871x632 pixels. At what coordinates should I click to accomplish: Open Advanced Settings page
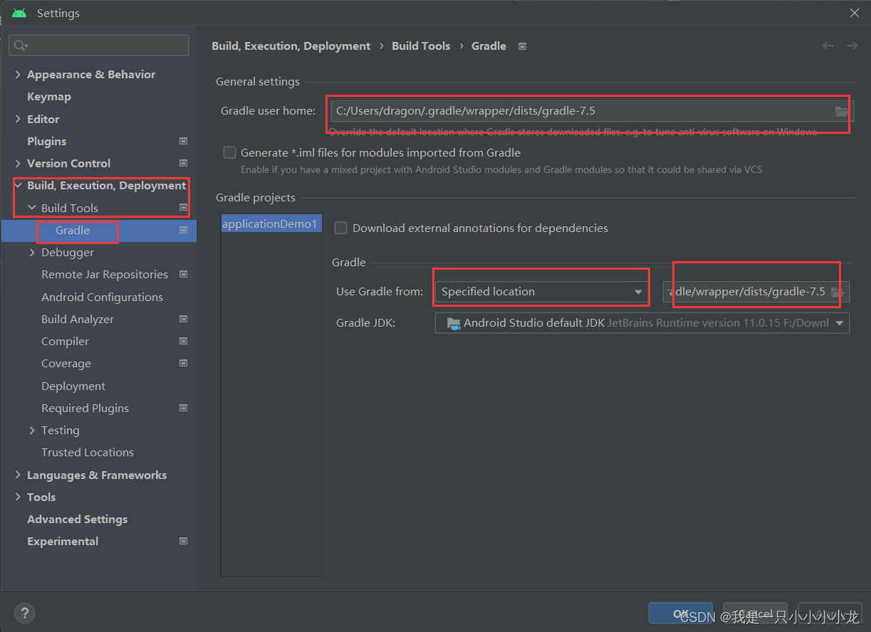tap(78, 519)
